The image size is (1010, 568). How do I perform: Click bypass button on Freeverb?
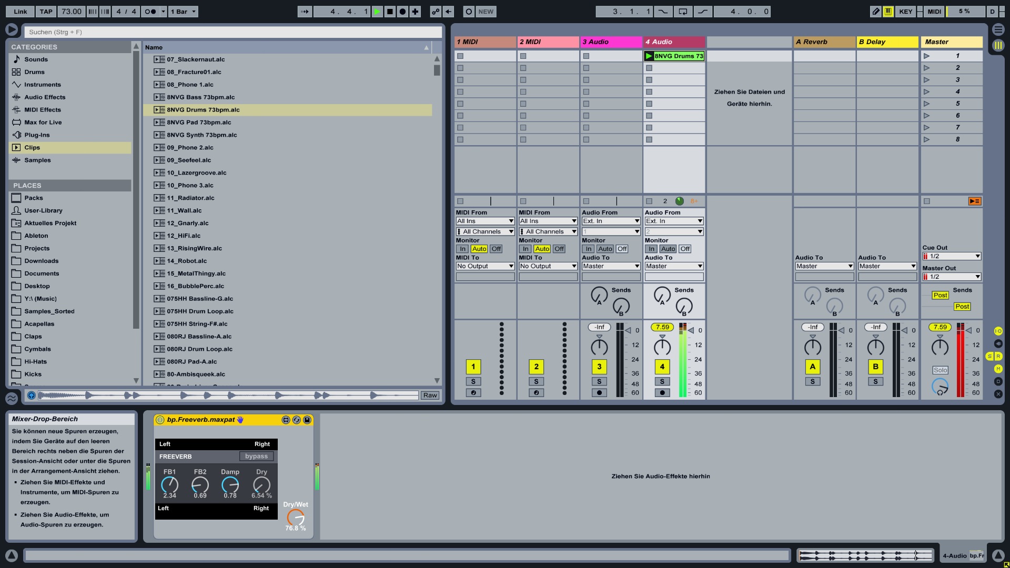coord(256,457)
